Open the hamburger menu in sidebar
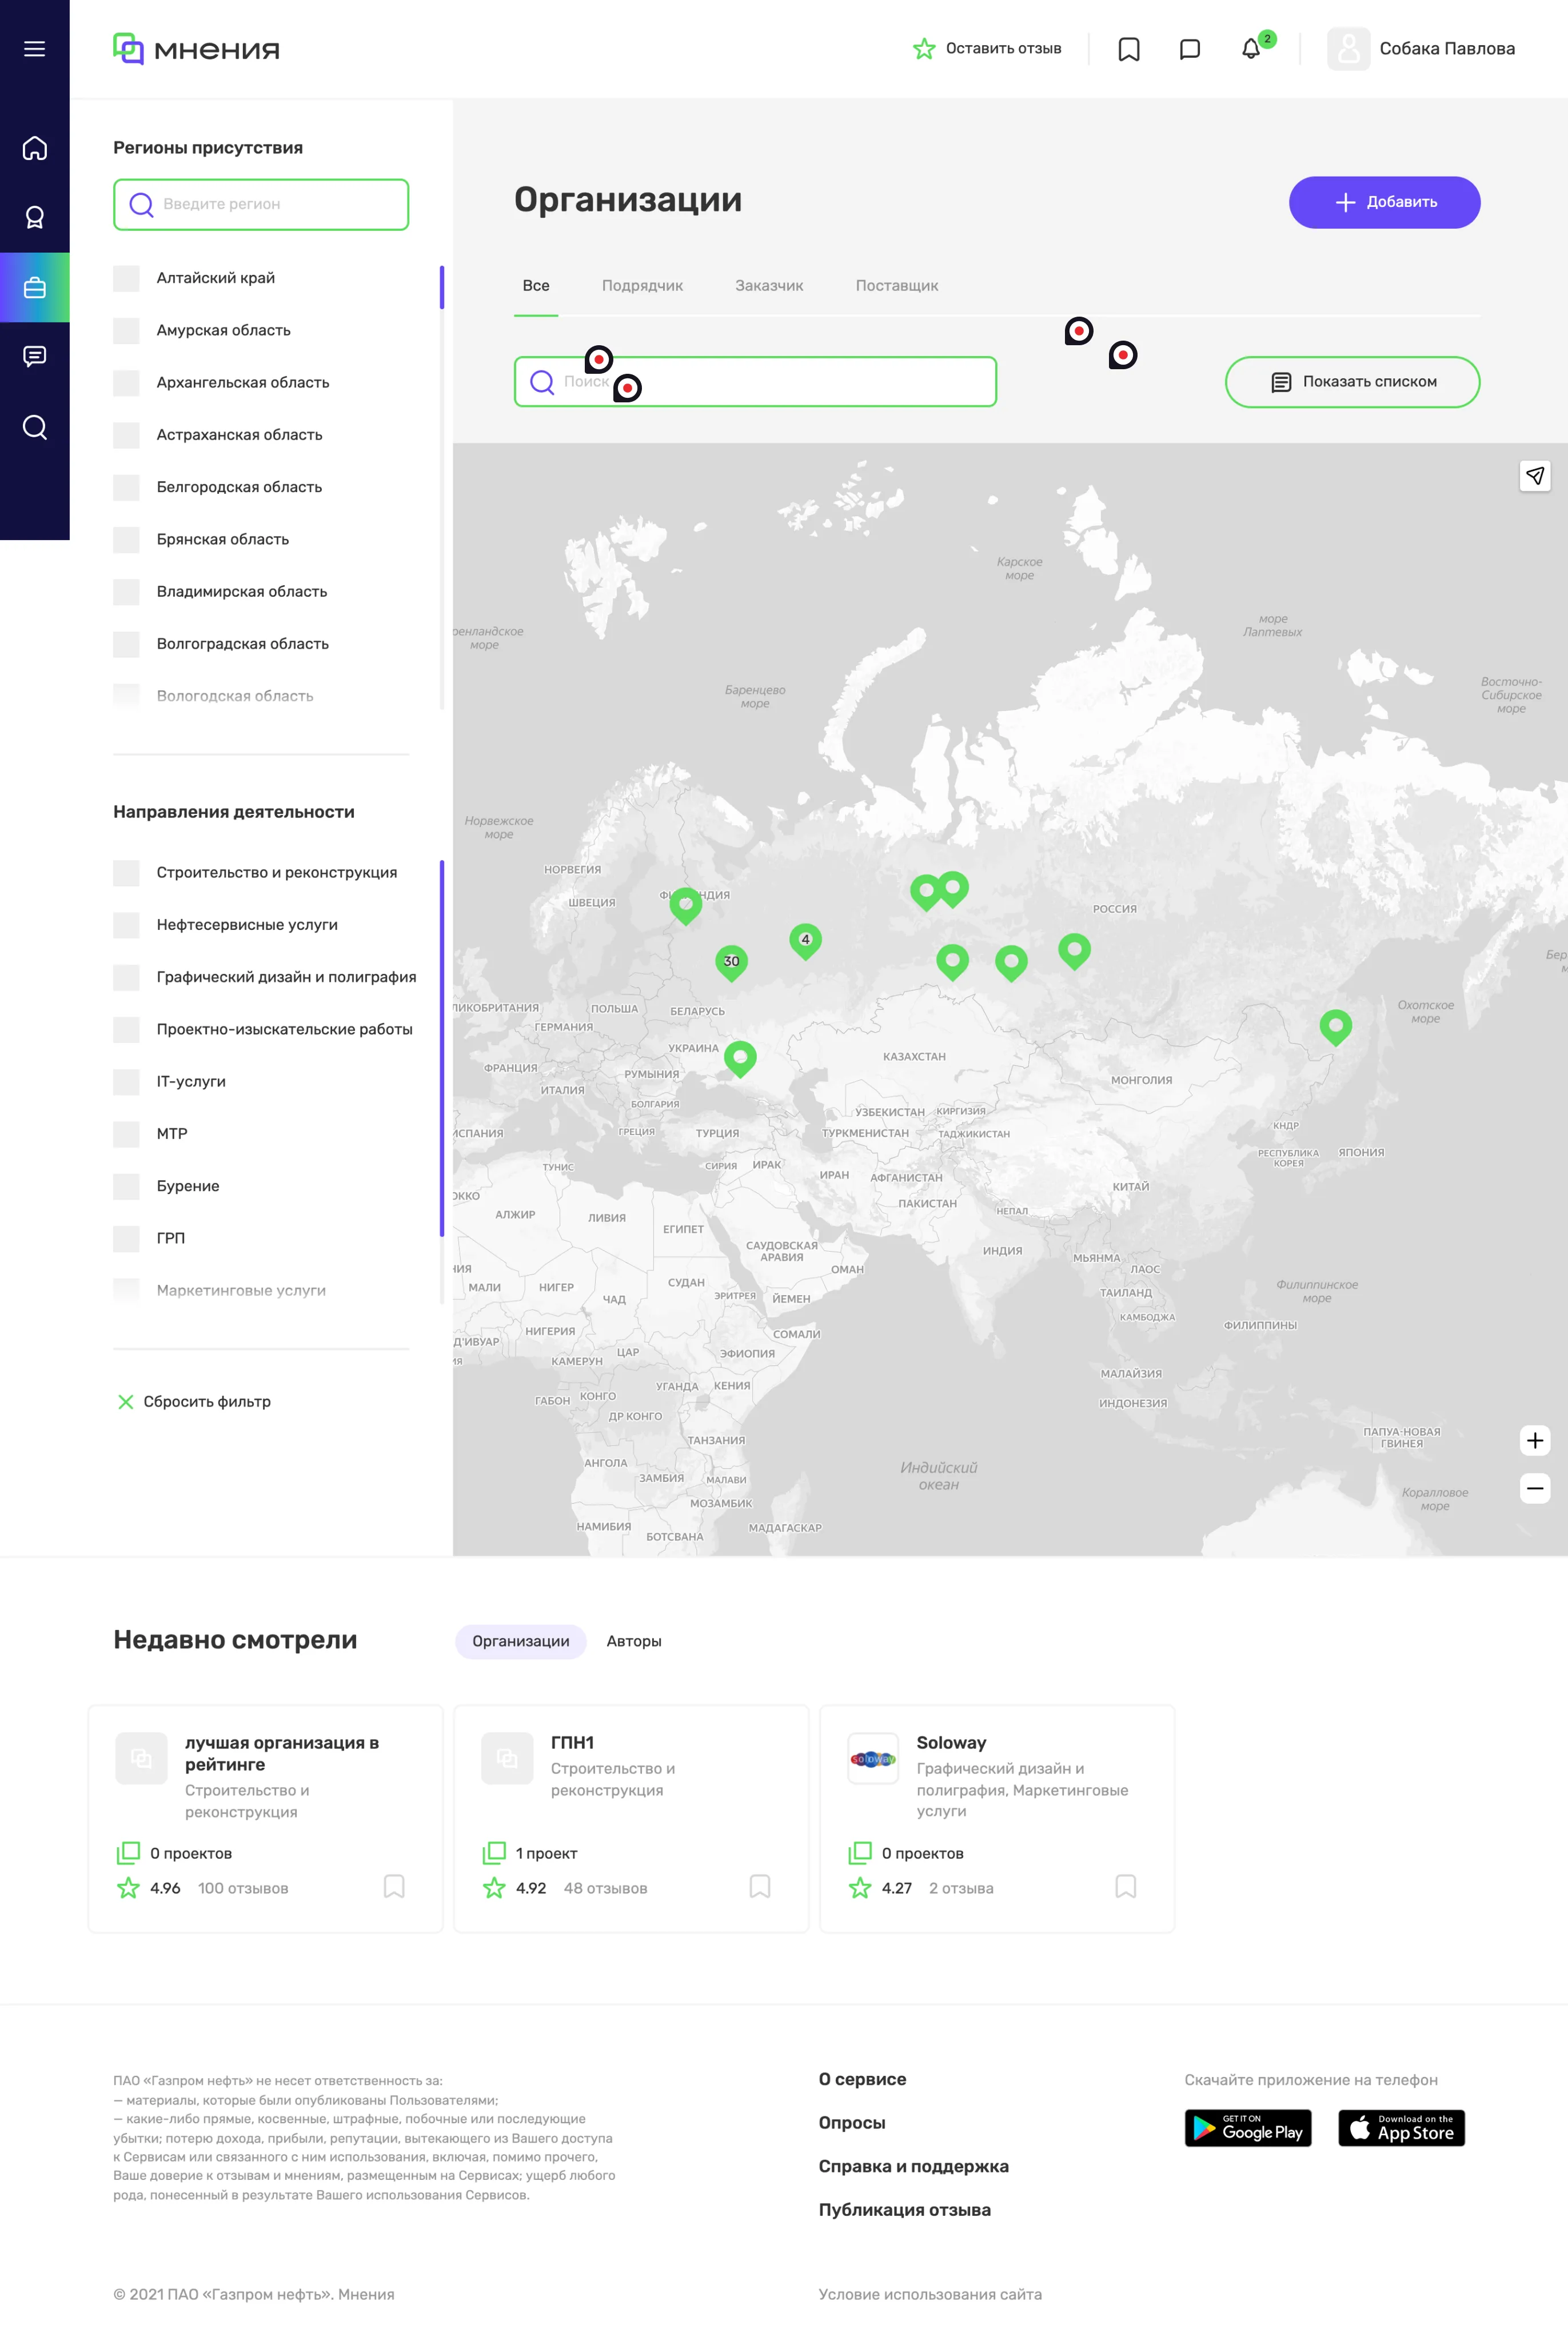 (x=34, y=48)
